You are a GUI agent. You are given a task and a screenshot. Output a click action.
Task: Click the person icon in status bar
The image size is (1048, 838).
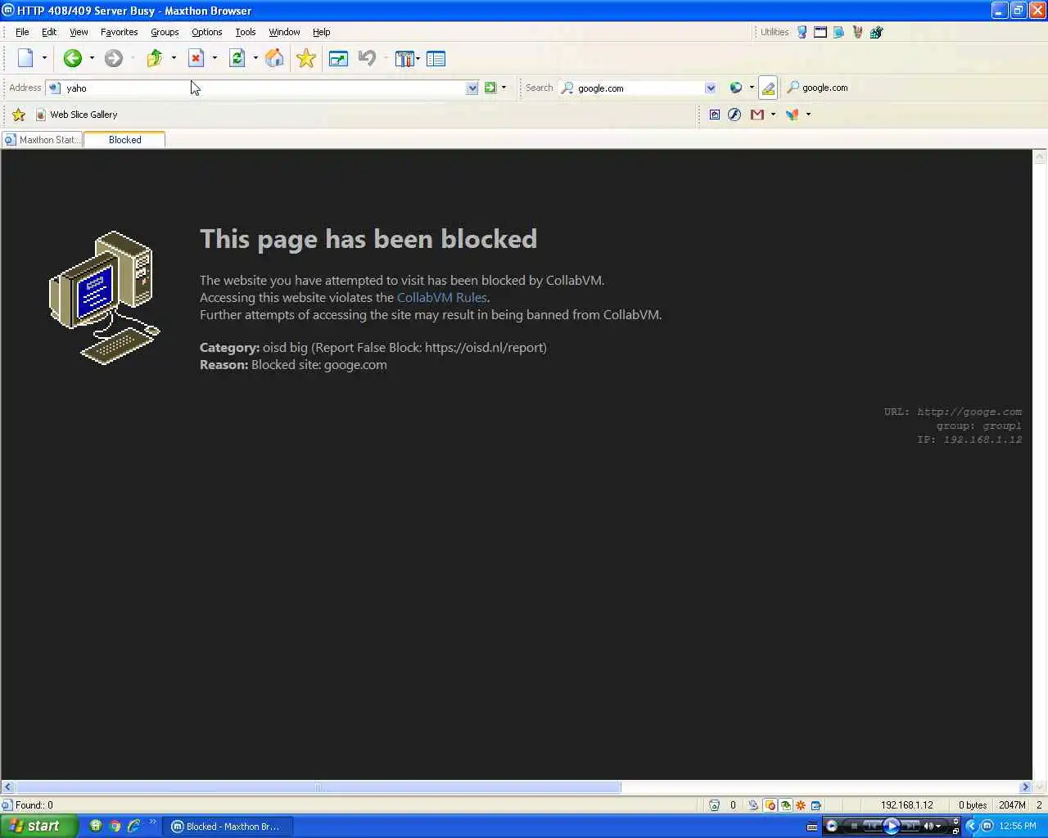pos(753,805)
